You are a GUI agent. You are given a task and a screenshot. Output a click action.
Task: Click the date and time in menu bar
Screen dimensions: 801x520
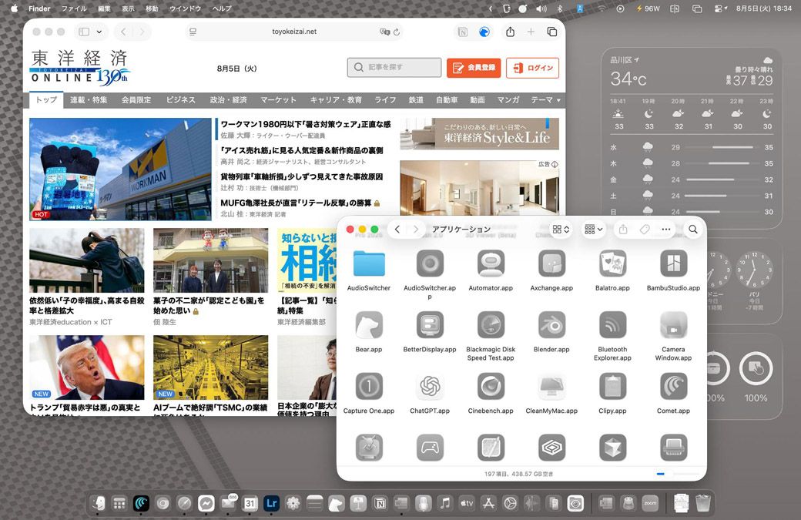(764, 8)
